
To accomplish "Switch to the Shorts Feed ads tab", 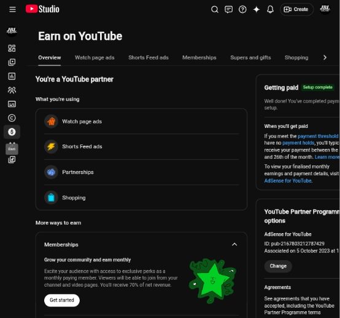I will tap(149, 58).
